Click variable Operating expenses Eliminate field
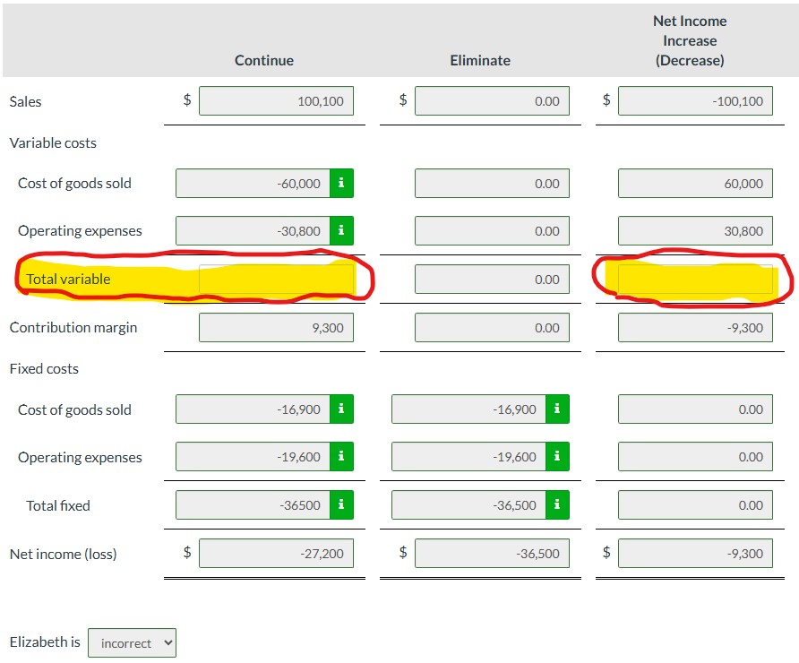The image size is (799, 663). click(493, 231)
